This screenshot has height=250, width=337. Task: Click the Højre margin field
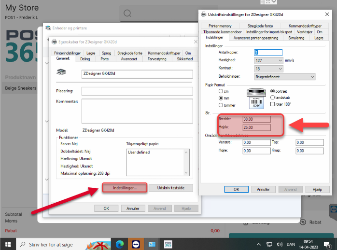(257, 151)
